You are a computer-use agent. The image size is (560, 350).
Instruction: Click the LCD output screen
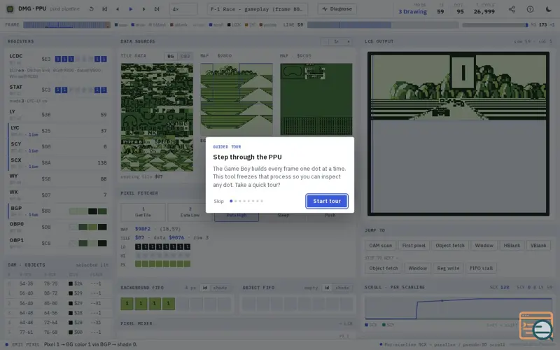point(458,134)
